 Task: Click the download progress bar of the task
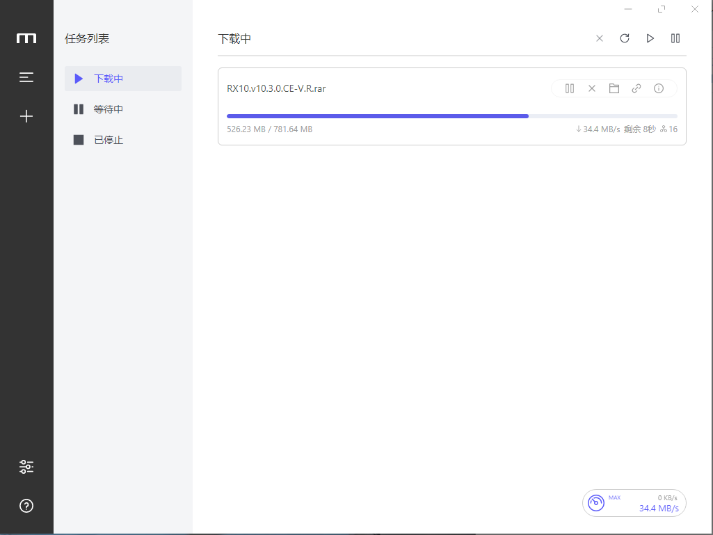(451, 115)
